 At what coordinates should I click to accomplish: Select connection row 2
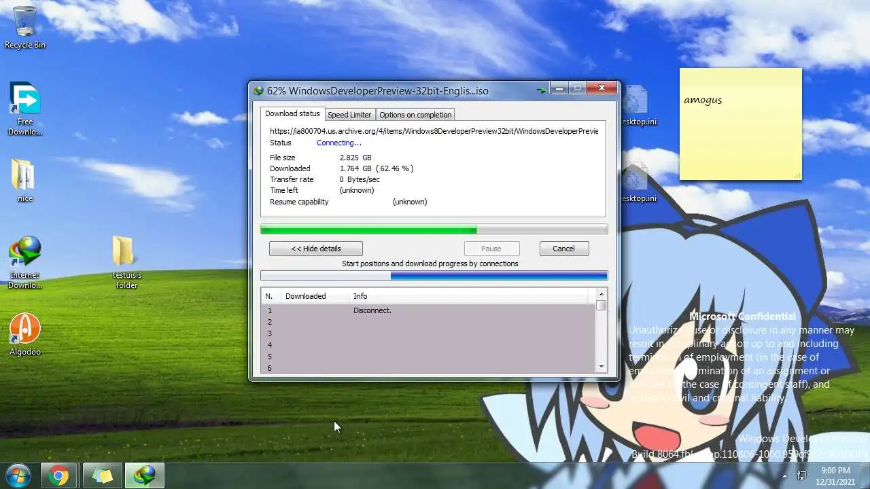point(428,322)
